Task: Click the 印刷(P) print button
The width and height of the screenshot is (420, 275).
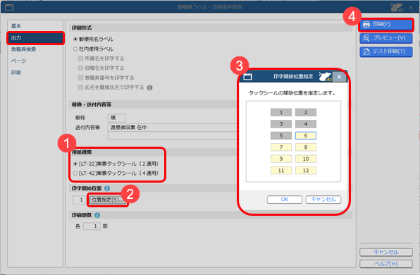Action: point(386,25)
